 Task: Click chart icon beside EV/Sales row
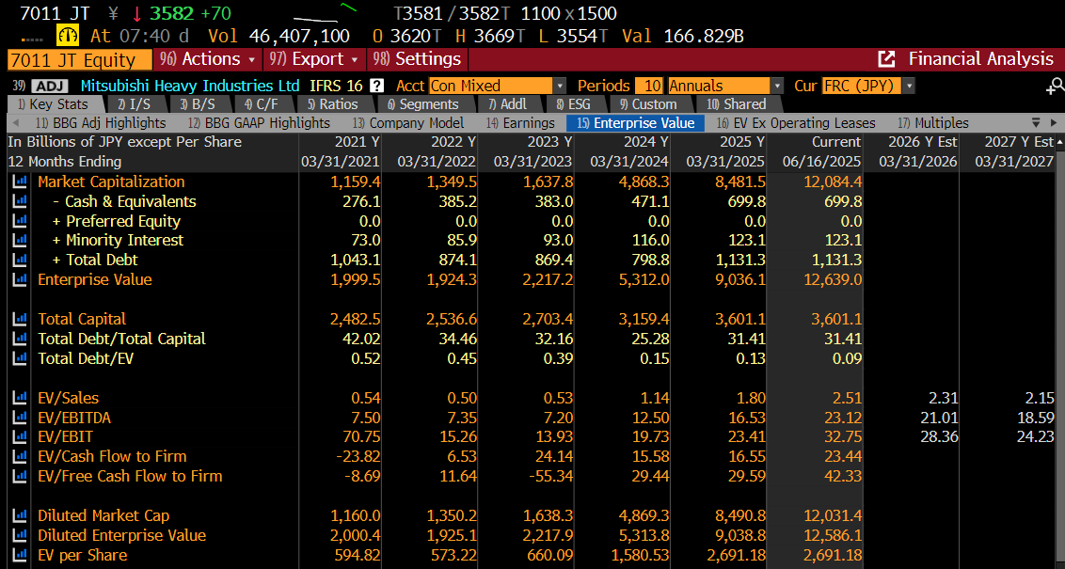coord(20,398)
